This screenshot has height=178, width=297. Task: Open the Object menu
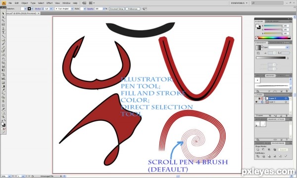24,3
